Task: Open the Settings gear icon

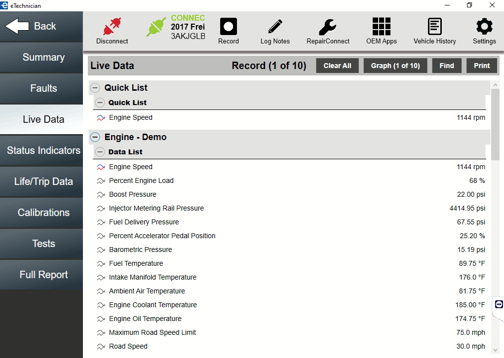Action: coord(483,27)
